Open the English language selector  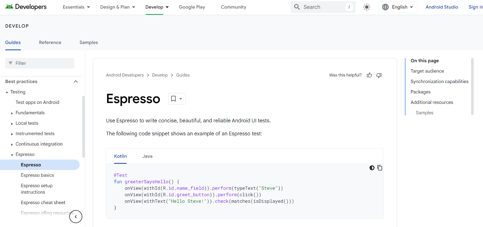pos(398,7)
